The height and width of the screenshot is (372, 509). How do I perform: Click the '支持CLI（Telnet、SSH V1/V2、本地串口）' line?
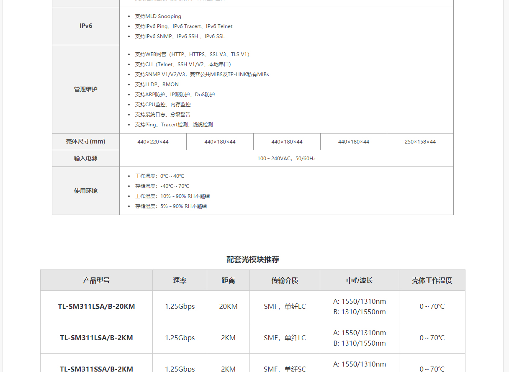click(x=184, y=64)
